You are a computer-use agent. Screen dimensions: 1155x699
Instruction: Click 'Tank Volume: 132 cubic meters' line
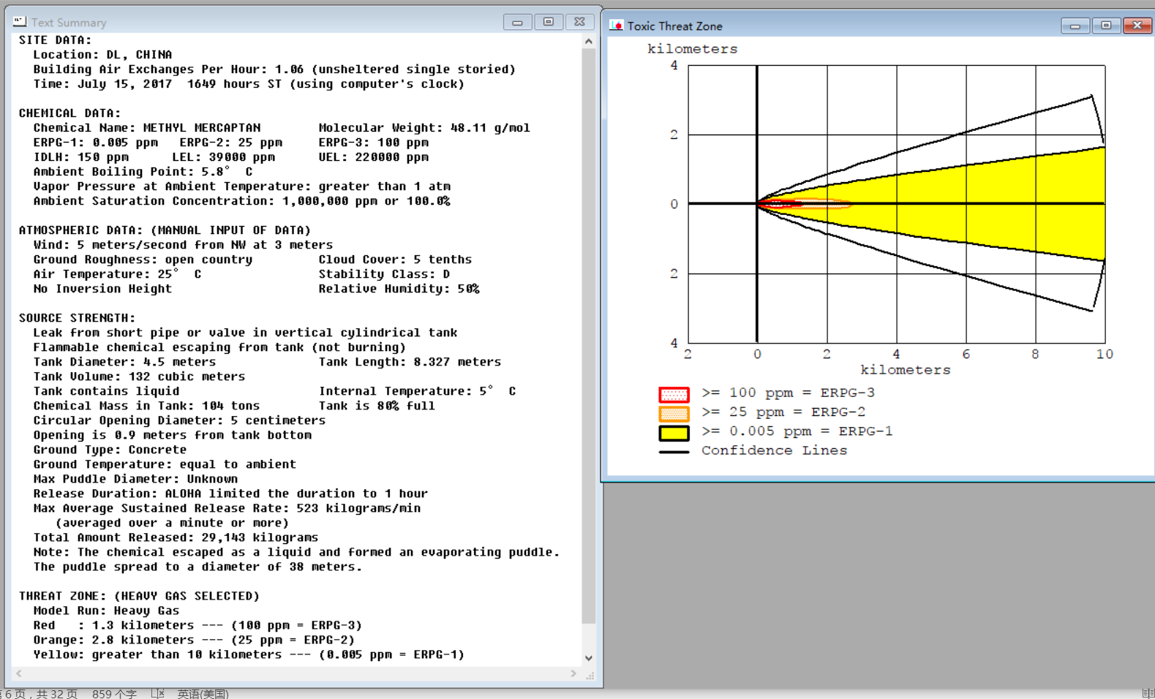[x=139, y=377]
